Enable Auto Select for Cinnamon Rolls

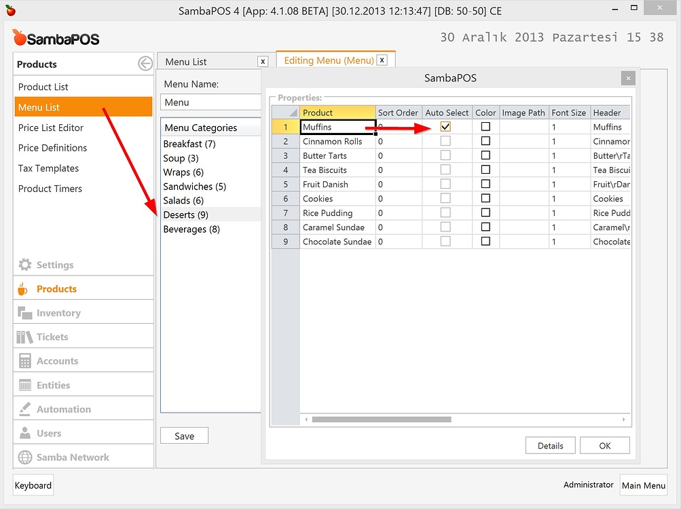445,140
